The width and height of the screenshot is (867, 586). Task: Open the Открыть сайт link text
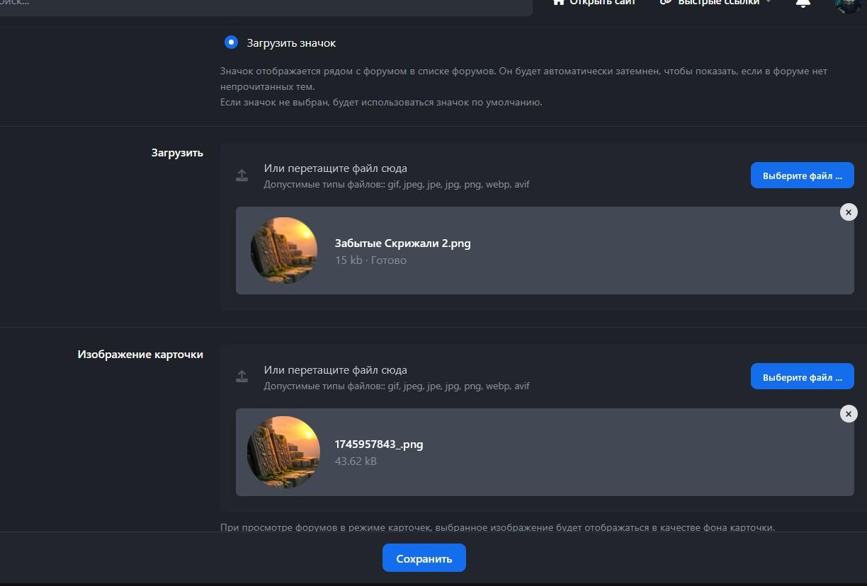(602, 3)
